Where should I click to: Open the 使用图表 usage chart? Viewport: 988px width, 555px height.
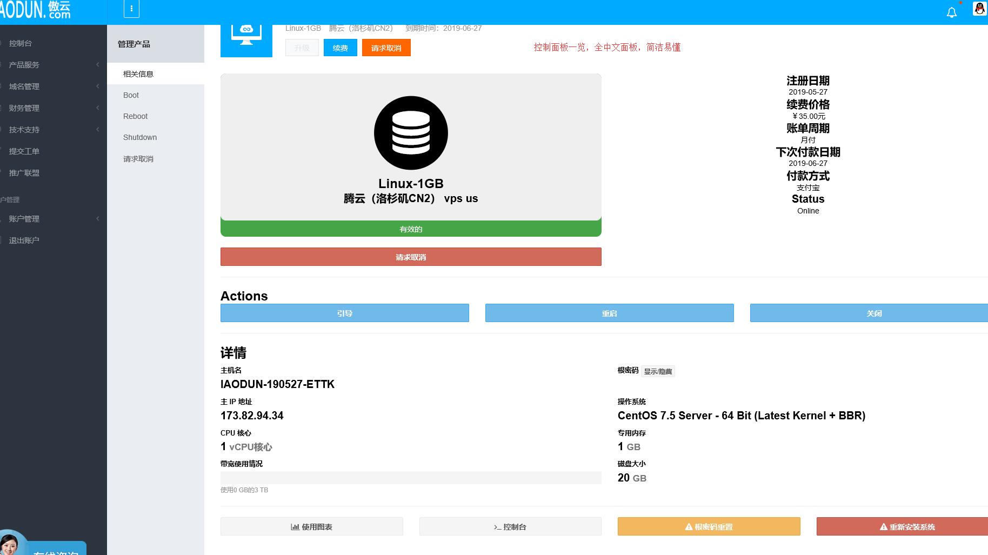click(x=311, y=526)
